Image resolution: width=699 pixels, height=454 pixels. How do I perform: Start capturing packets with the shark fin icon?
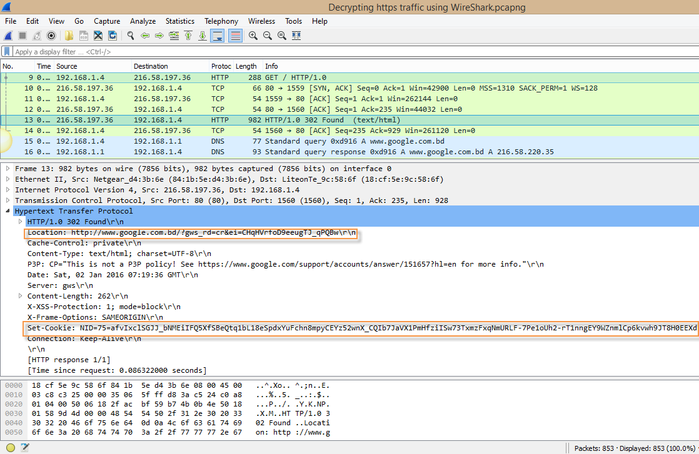(8, 36)
